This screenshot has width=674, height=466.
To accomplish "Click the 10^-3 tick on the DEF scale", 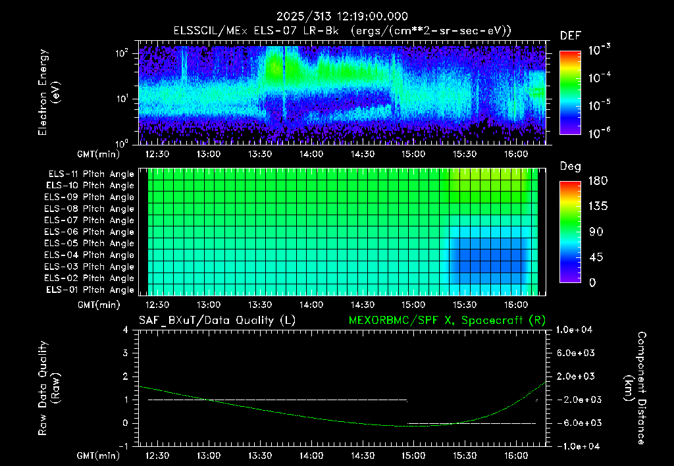I will click(x=600, y=50).
